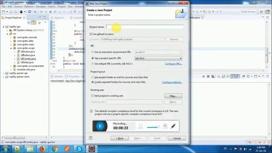Click into the Project name field
272x153 pixels.
pos(144,27)
